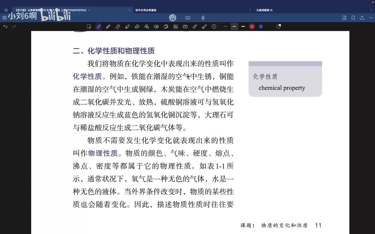Insert an image with the photo tool
The image size is (375, 234).
tap(175, 27)
